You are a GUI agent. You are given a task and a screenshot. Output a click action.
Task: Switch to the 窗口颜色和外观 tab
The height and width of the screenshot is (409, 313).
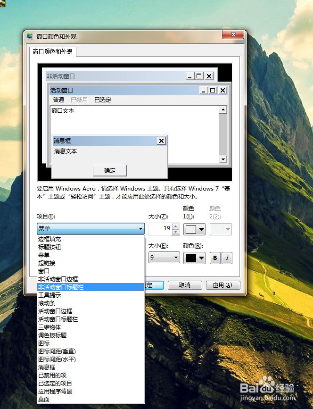(53, 51)
